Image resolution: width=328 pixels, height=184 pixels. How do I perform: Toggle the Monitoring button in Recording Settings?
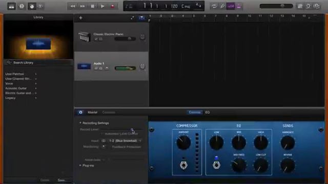coord(104,147)
